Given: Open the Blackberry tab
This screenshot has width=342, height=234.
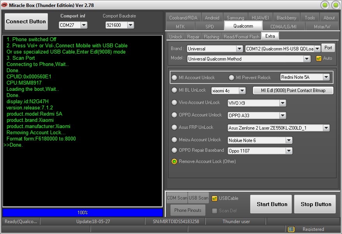Looking at the screenshot, I should click(286, 17).
